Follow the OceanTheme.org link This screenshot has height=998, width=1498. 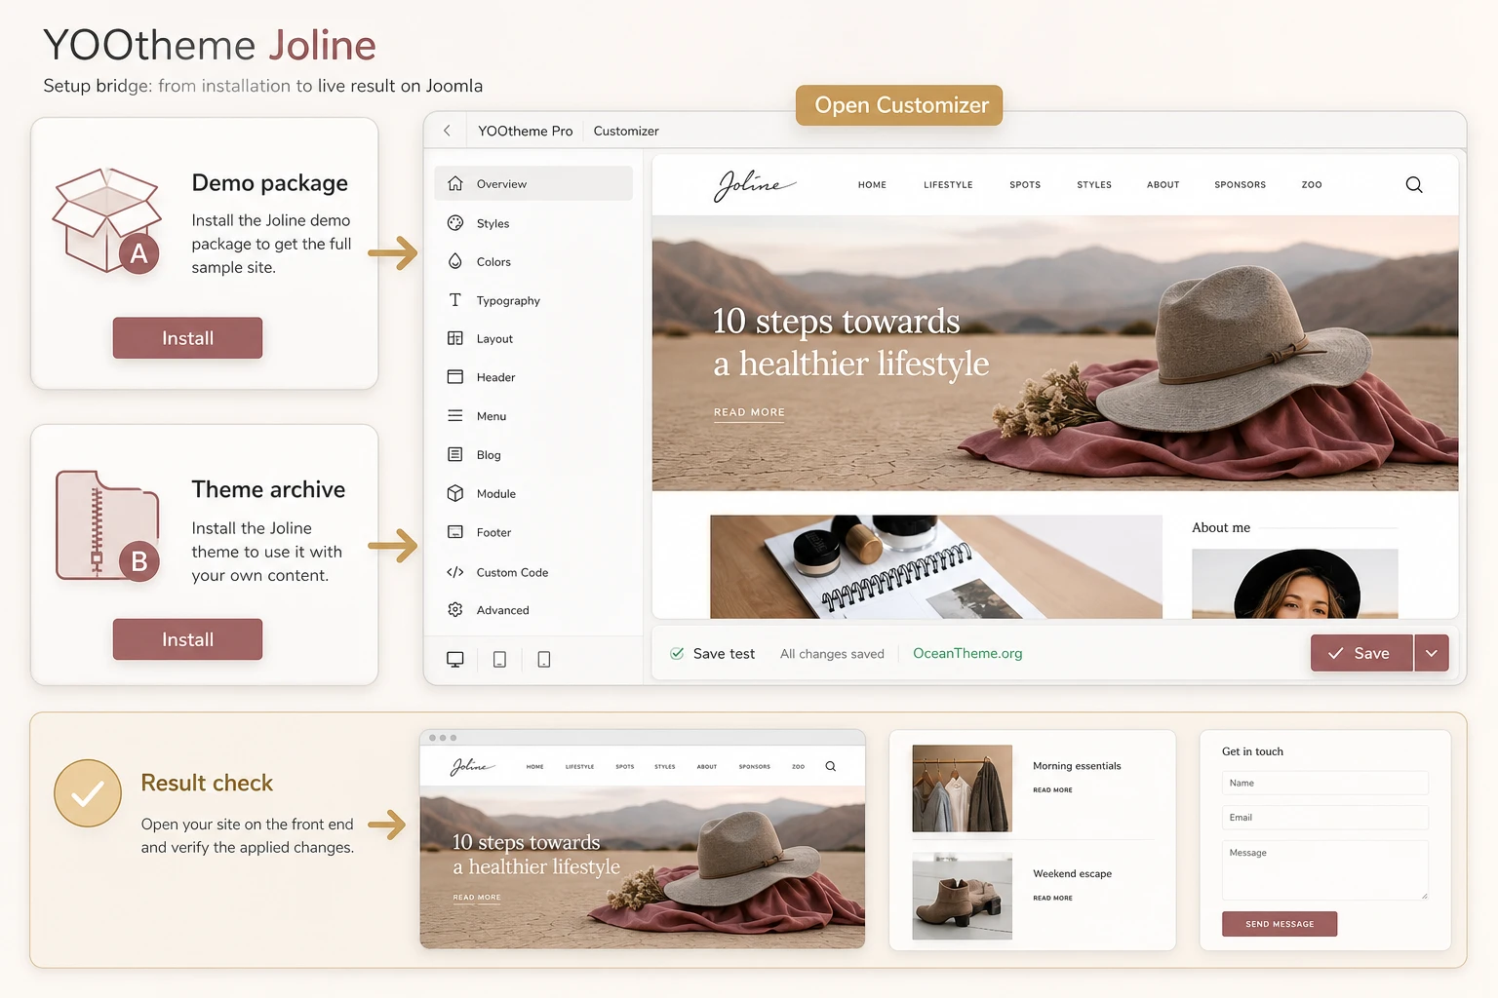[x=967, y=653]
